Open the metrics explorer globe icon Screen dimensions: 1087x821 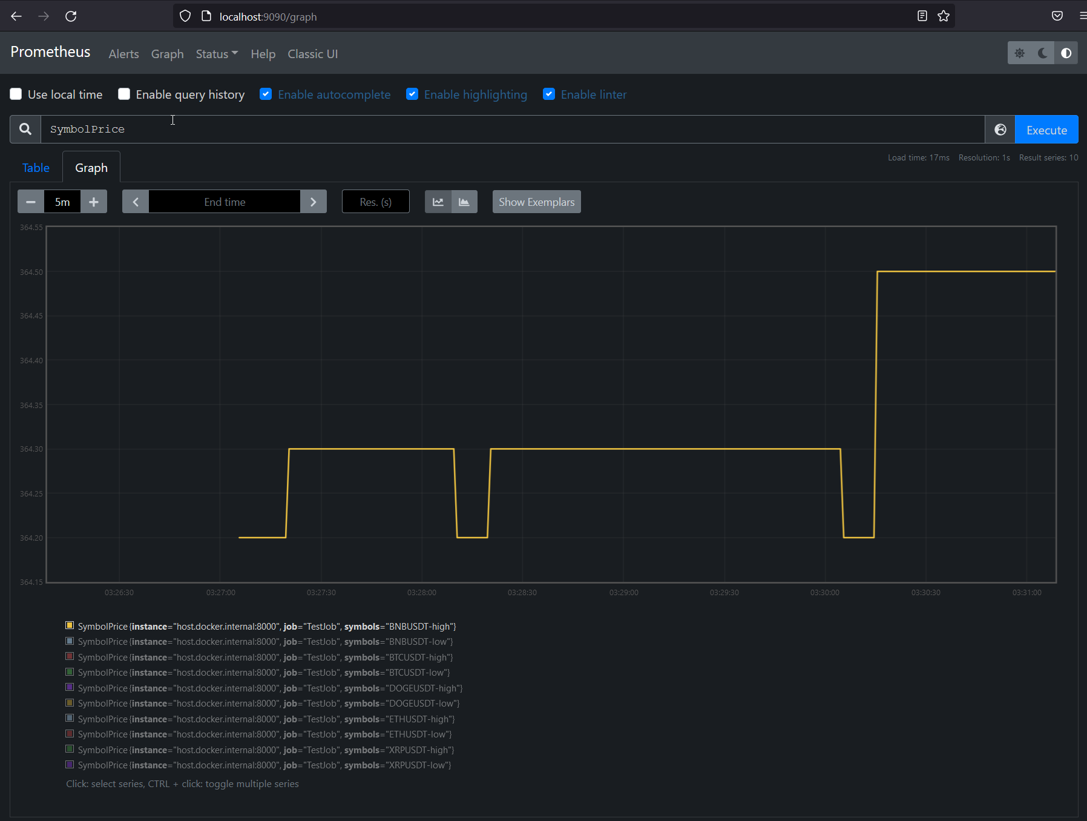1000,130
